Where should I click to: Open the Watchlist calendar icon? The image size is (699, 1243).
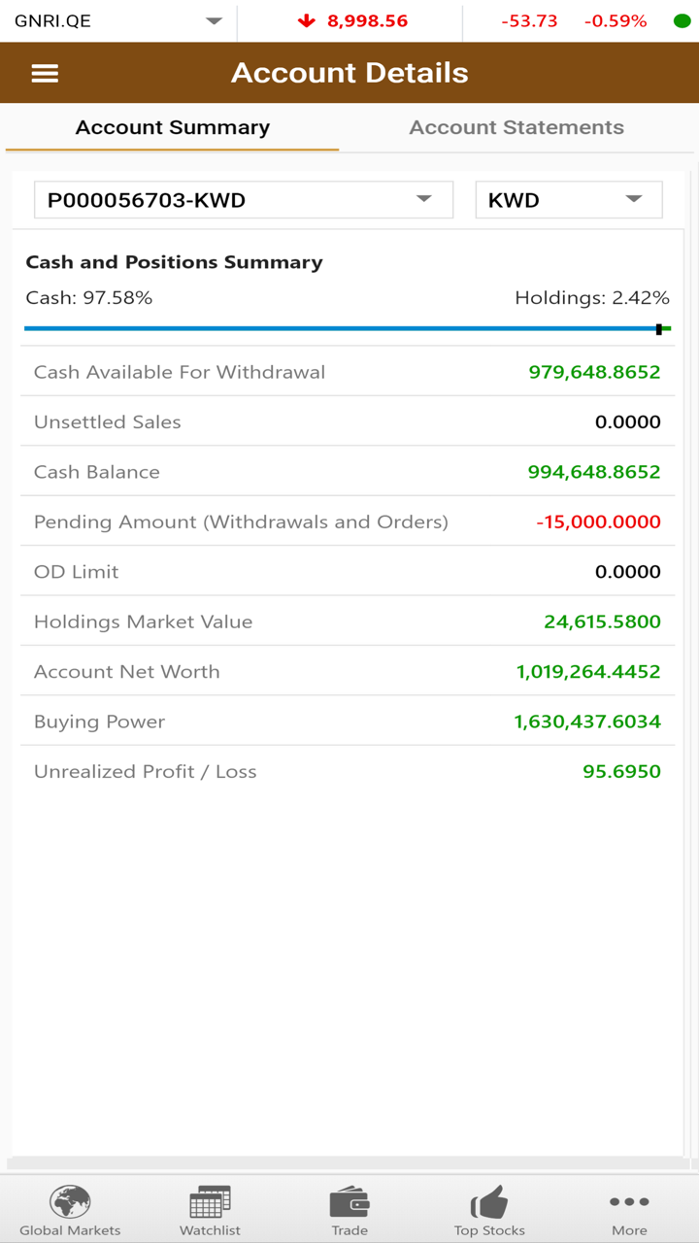pyautogui.click(x=210, y=1202)
